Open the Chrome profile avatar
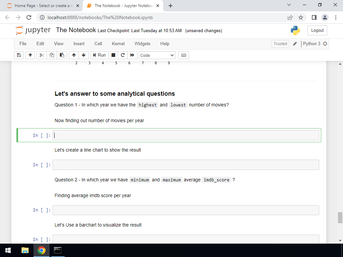This screenshot has height=257, width=343. [x=325, y=17]
